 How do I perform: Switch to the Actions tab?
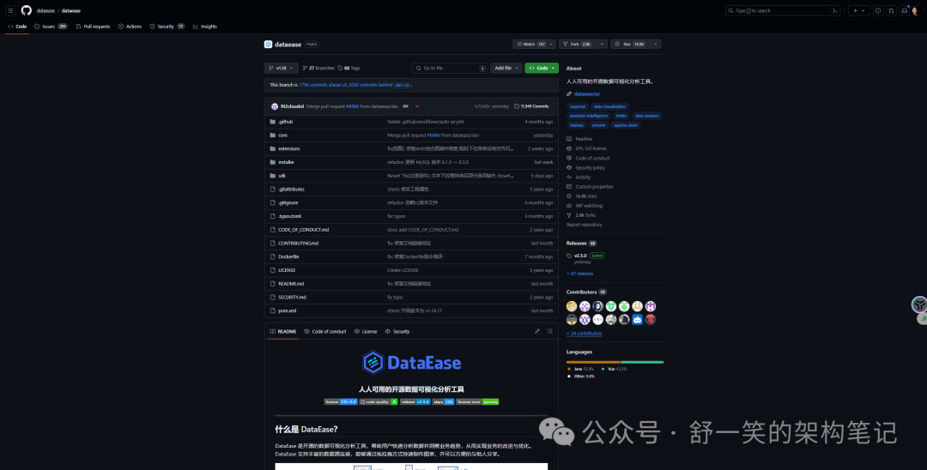130,27
